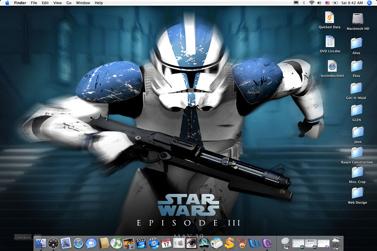This screenshot has width=377, height=251.
Task: Launch Yahoo Messenger in the Dock
Action: pos(241,243)
